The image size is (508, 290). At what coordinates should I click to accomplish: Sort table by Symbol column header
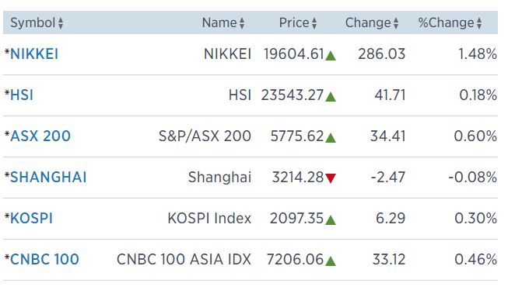(33, 23)
